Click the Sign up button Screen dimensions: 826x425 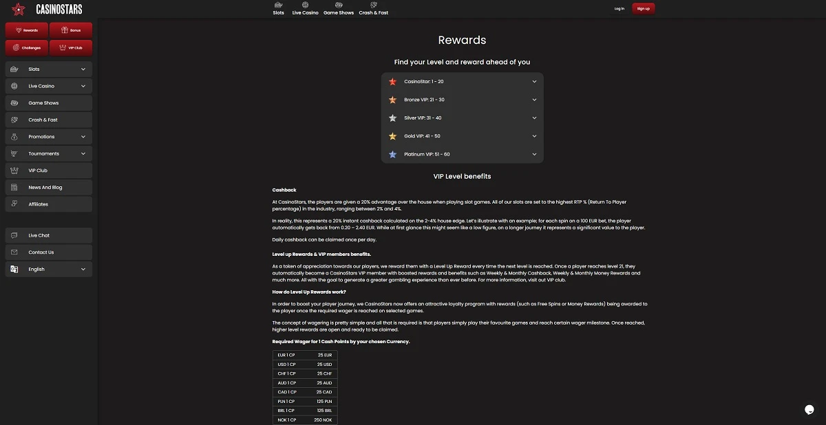click(x=644, y=9)
